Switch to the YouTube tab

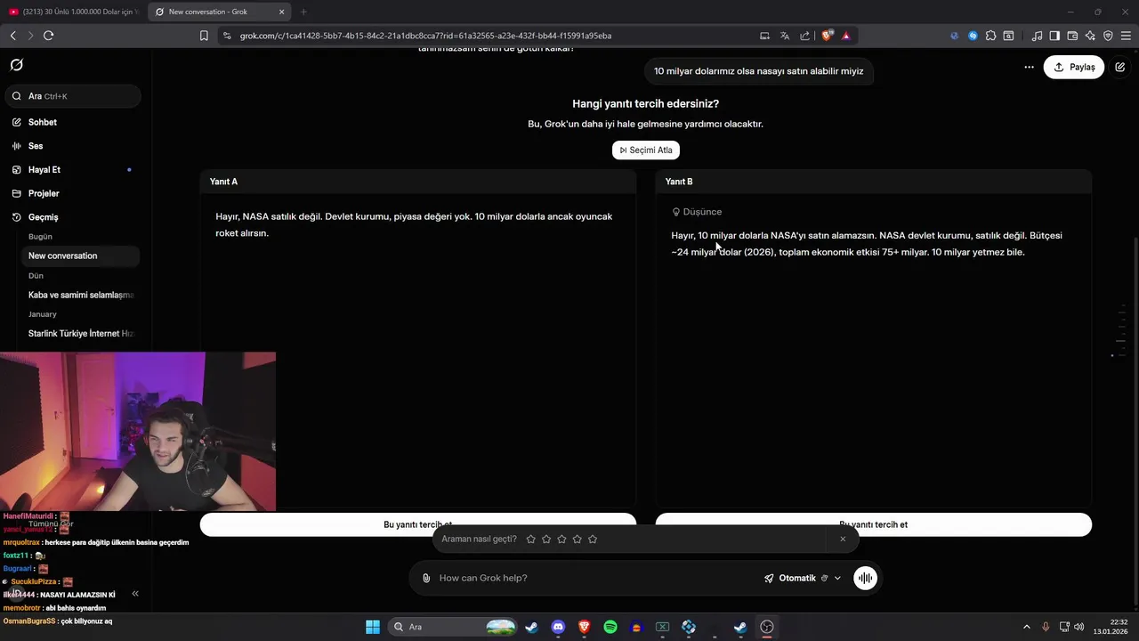73,12
